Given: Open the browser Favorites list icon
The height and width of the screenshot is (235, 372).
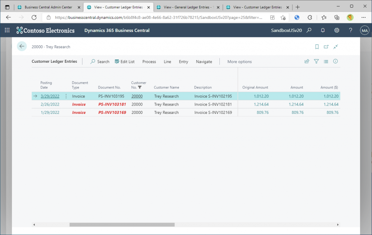Looking at the screenshot, I should pyautogui.click(x=324, y=17).
